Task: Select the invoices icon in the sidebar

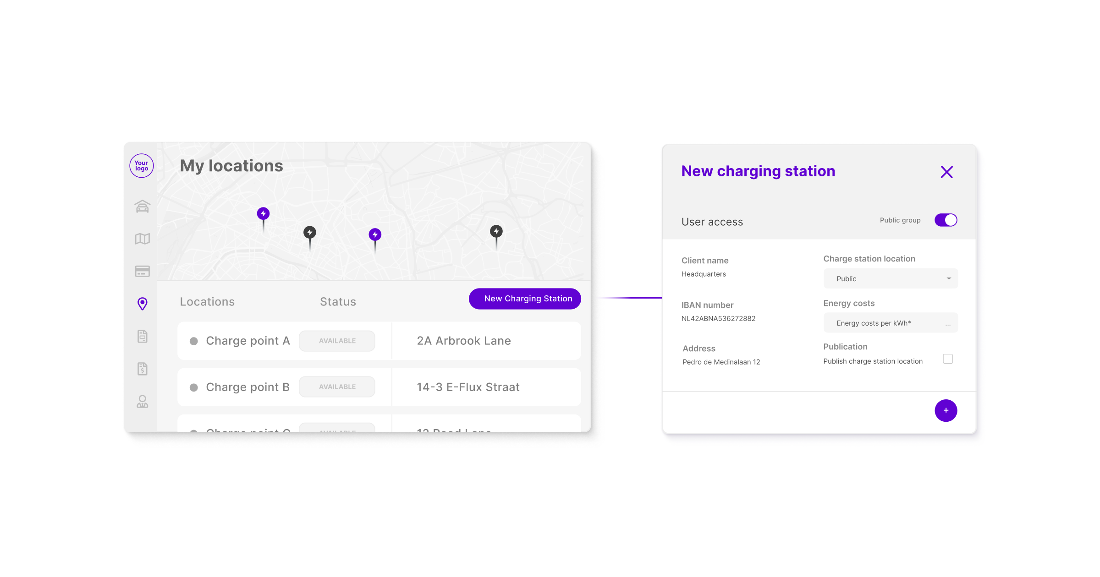Action: pos(142,369)
